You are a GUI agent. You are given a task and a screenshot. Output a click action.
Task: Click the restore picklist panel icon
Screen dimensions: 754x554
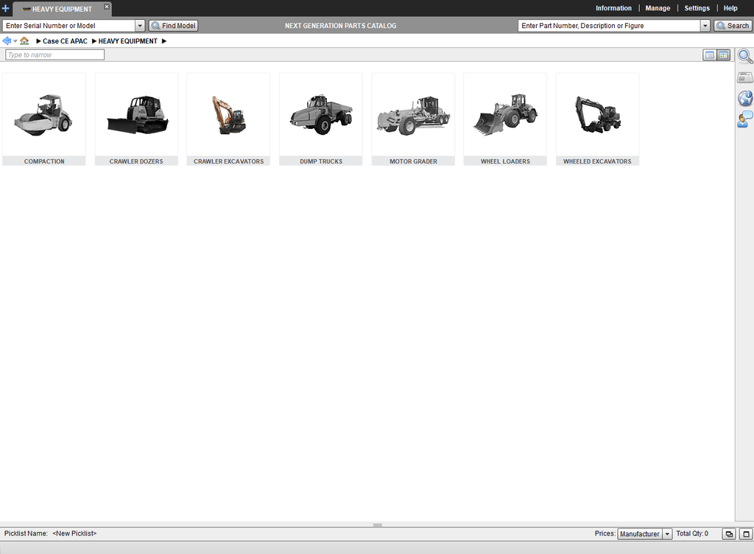click(728, 534)
